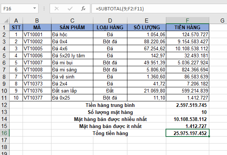Image resolution: width=227 pixels, height=155 pixels.
Task: Click the Tổng tiền hàng label cell
Action: coord(110,133)
